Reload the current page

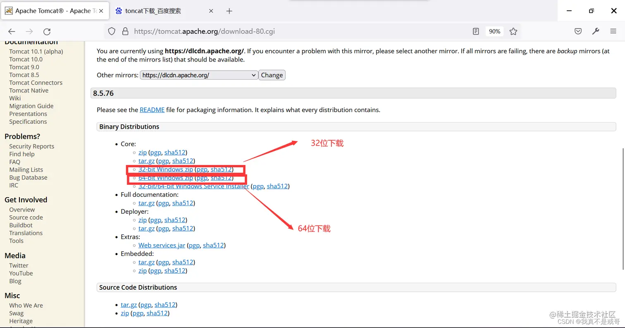click(x=47, y=31)
